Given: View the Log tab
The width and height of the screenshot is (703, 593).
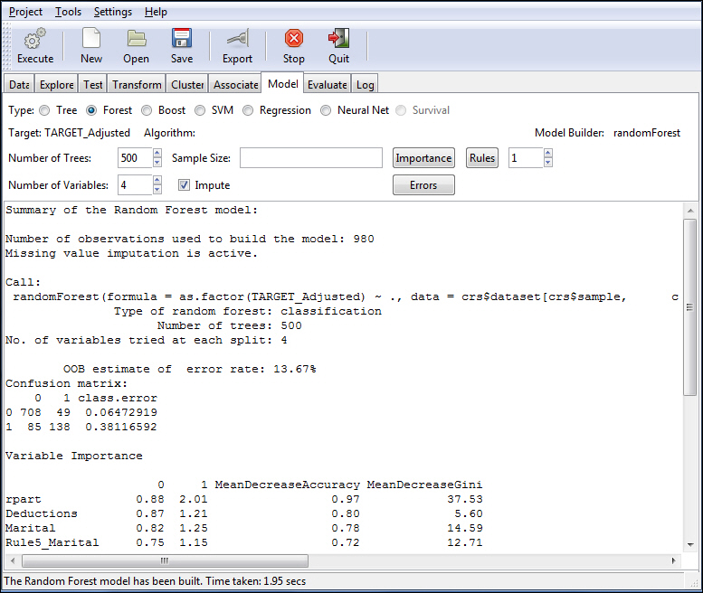Looking at the screenshot, I should click(x=365, y=85).
